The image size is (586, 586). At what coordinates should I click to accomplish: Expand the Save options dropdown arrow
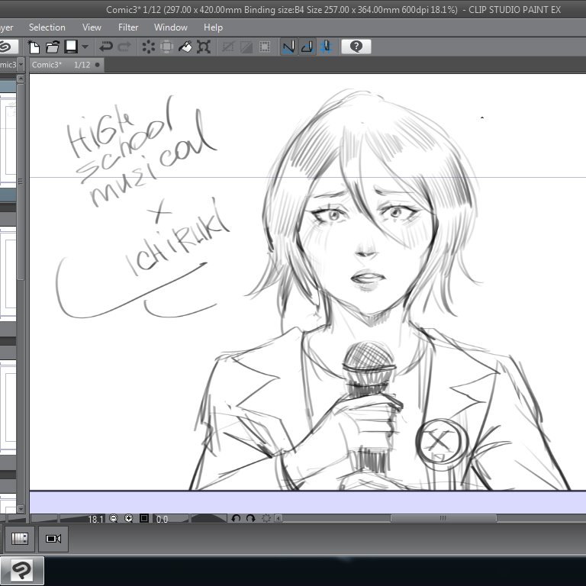coord(85,47)
